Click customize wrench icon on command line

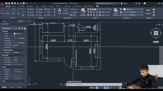64,84
